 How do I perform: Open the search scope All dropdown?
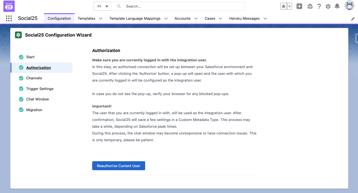(x=103, y=6)
